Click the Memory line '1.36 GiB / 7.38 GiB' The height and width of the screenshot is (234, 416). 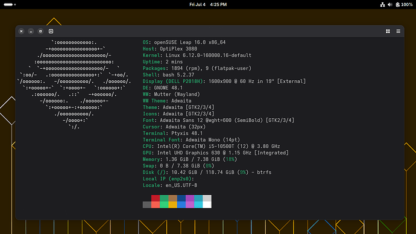[192, 159]
